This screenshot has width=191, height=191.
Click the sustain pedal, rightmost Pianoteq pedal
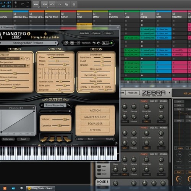click(67, 139)
